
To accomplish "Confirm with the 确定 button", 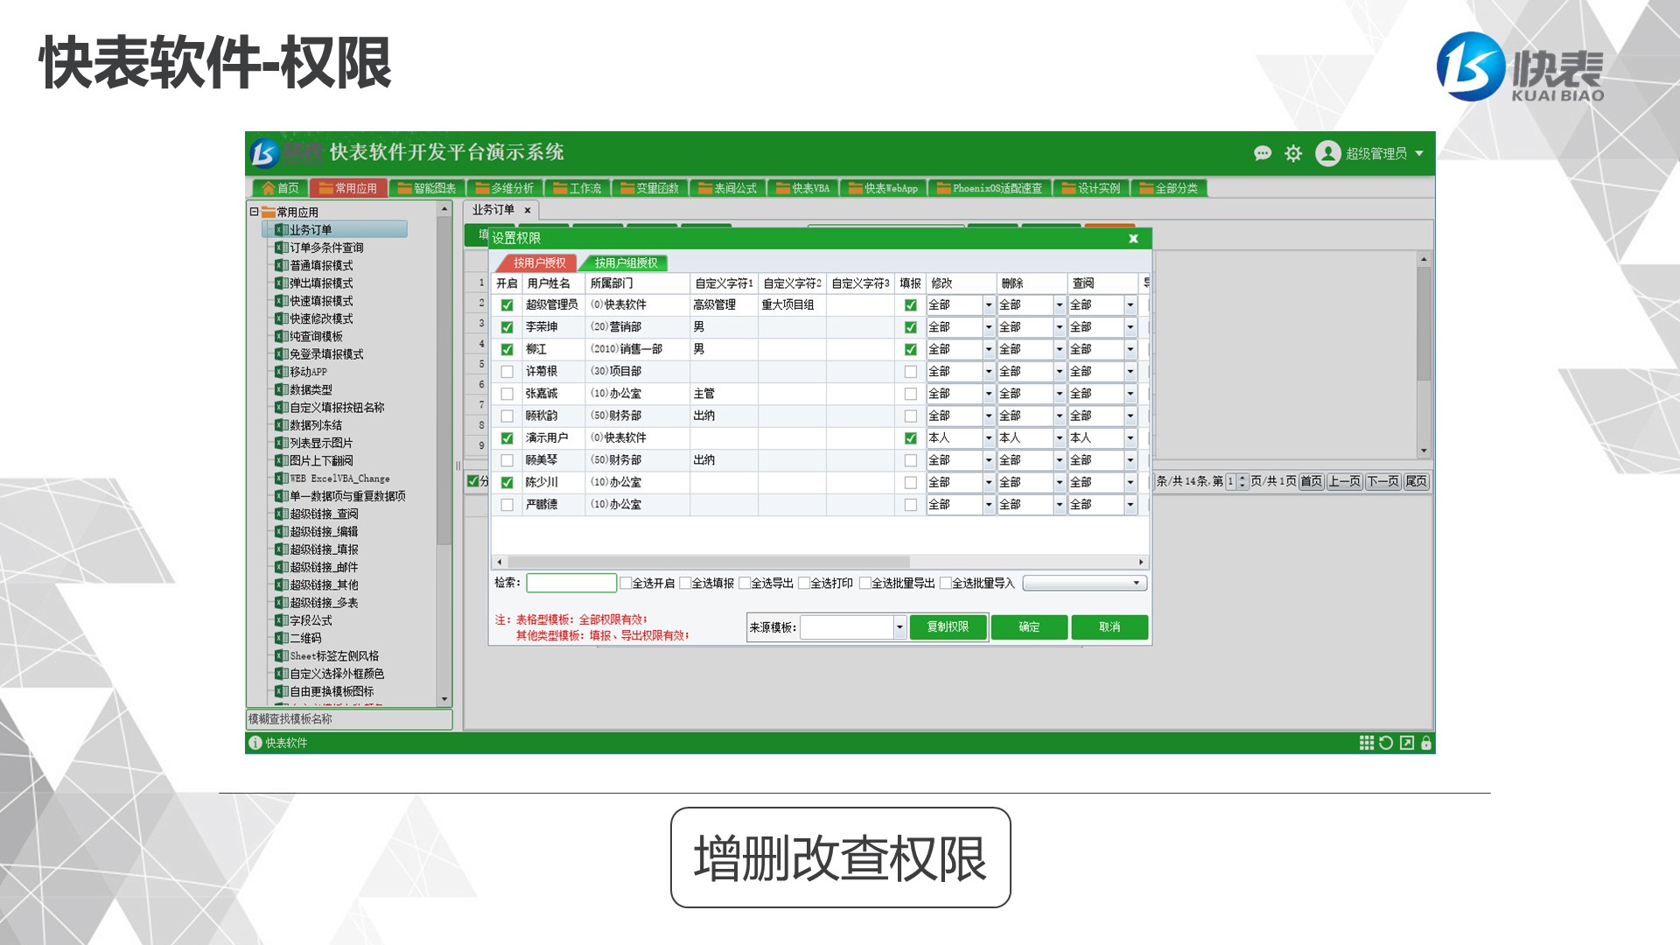I will pos(1029,627).
